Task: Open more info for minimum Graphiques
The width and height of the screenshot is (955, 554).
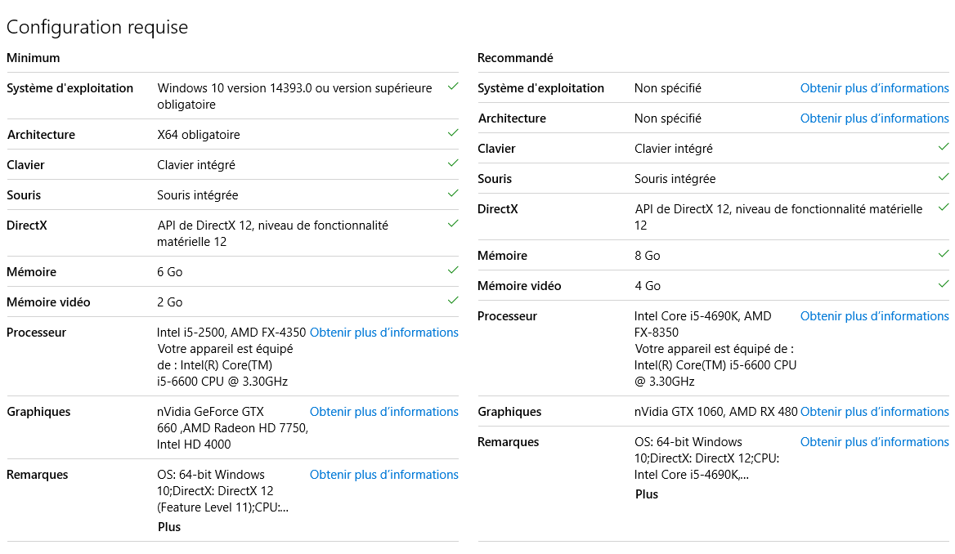Action: [x=383, y=412]
